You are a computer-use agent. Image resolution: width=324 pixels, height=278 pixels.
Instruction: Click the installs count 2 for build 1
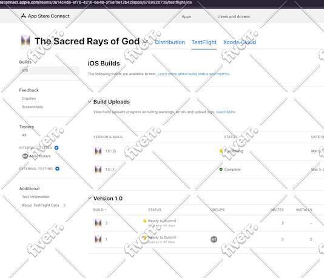click(311, 239)
